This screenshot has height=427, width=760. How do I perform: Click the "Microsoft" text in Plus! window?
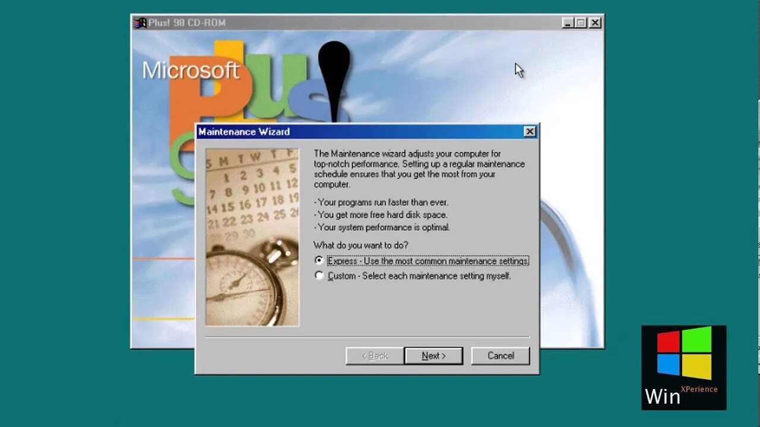coord(191,70)
